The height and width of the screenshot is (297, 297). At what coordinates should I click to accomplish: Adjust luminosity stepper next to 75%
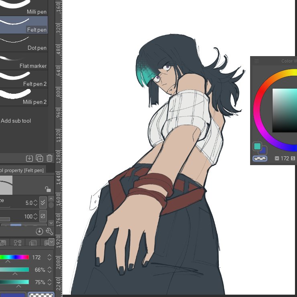(49, 282)
